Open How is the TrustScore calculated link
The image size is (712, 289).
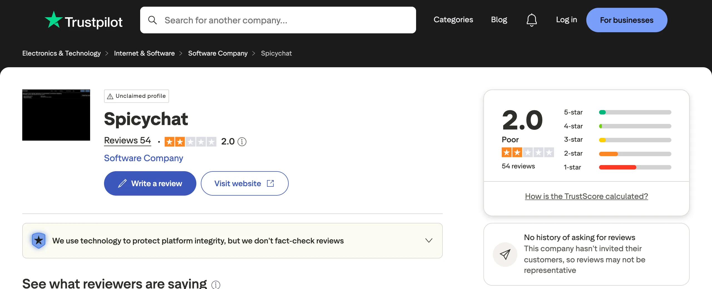587,196
